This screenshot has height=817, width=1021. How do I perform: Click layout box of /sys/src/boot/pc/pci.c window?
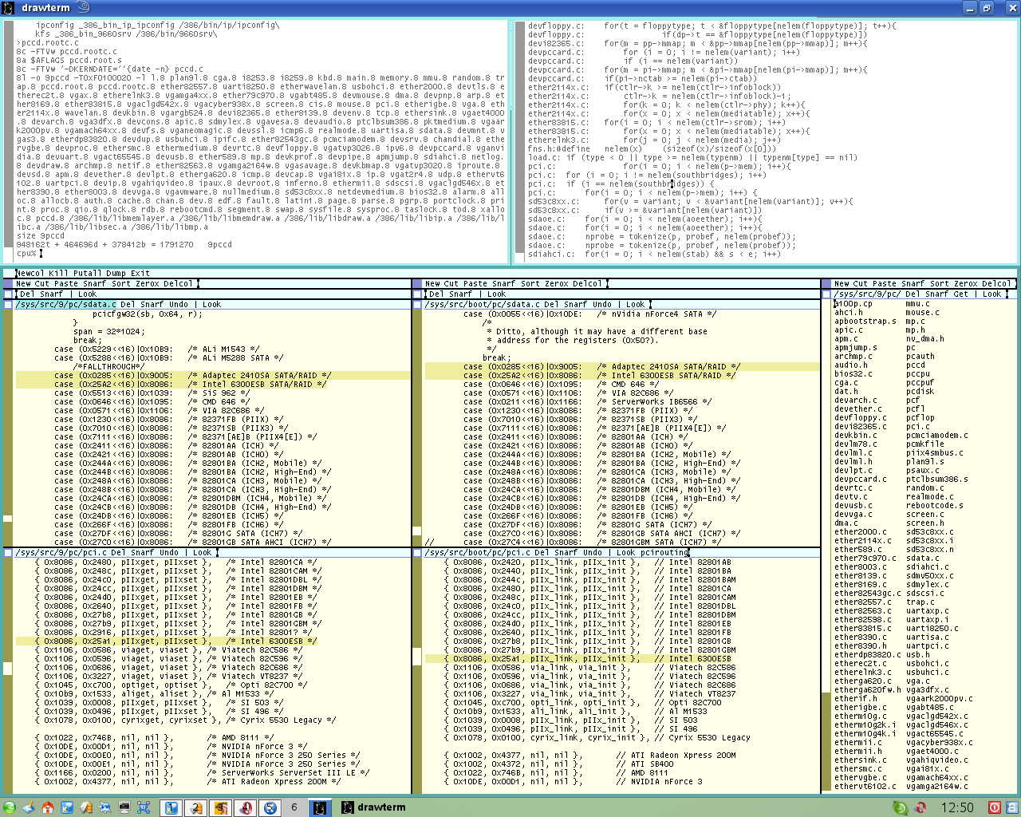coord(417,552)
